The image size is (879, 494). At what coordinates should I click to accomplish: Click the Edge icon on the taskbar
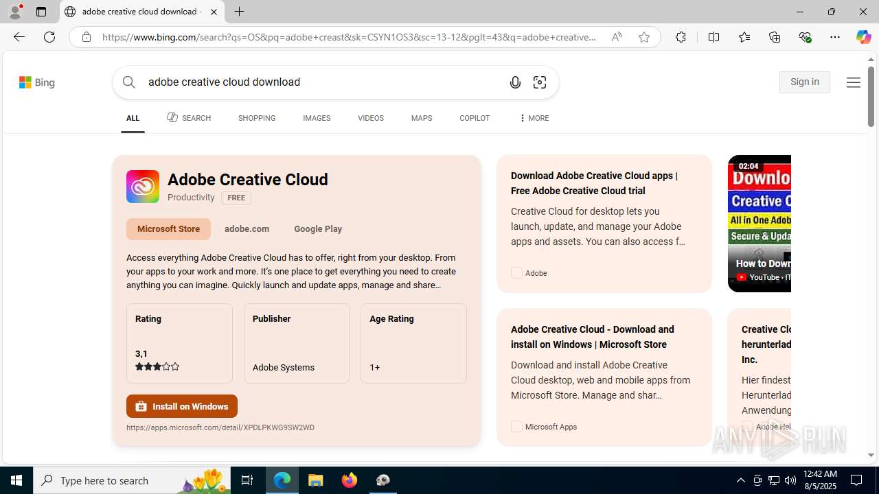[x=282, y=480]
